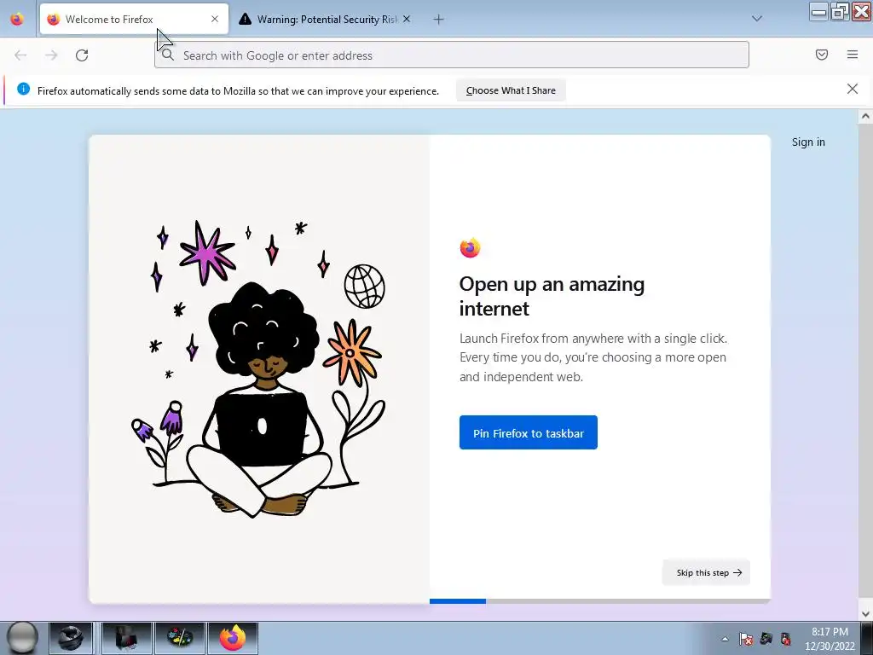
Task: Open the helmet app icon in taskbar
Action: (x=71, y=638)
